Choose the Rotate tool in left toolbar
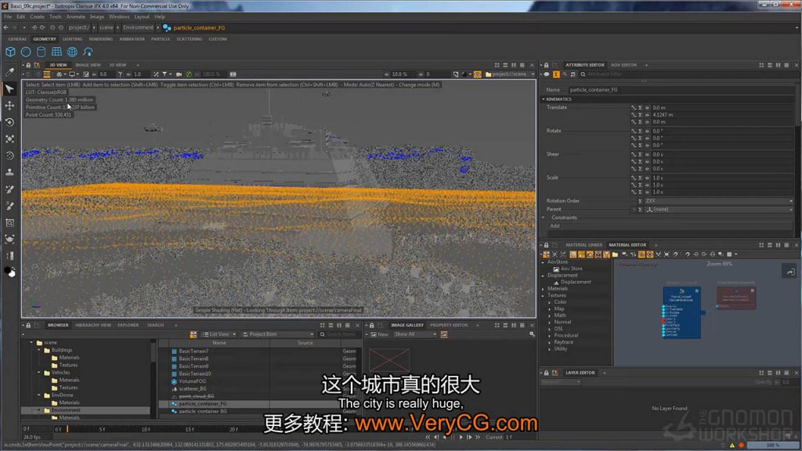 coord(9,122)
